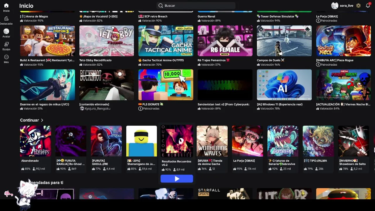This screenshot has width=375, height=211.
Task: Open Showdown de Salto thumbnail
Action: (x=354, y=141)
